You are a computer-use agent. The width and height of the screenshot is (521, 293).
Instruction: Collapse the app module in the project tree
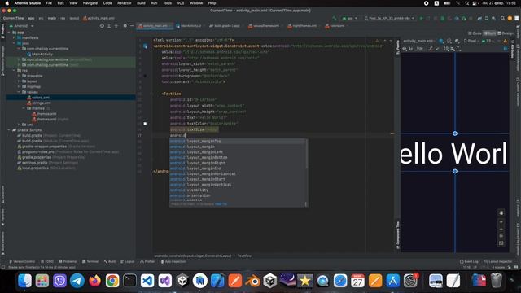point(9,33)
